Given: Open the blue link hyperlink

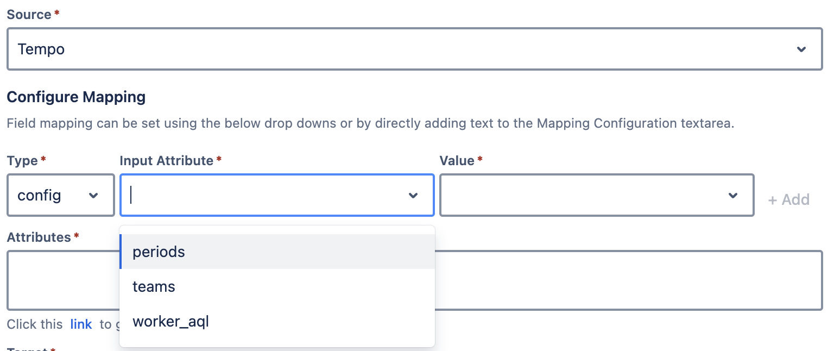Looking at the screenshot, I should [81, 324].
